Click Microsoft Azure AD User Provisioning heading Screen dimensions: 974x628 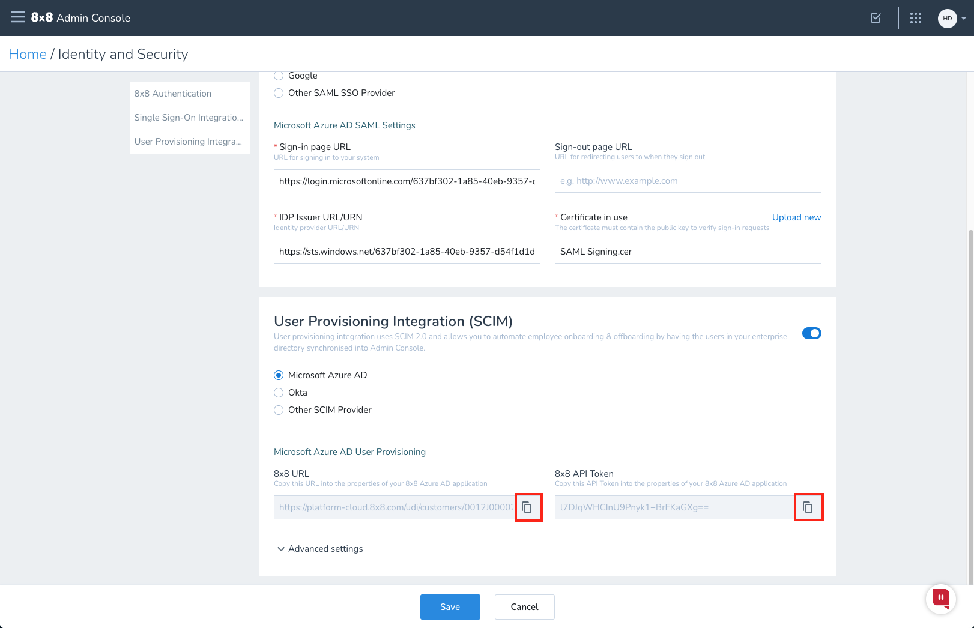click(349, 452)
